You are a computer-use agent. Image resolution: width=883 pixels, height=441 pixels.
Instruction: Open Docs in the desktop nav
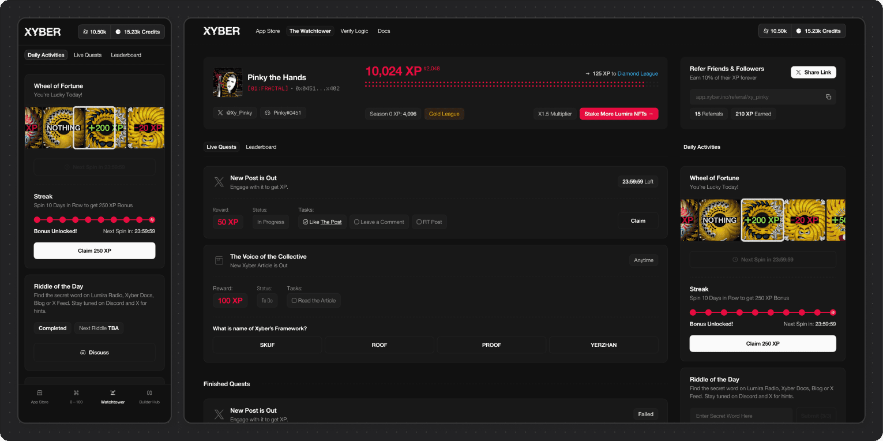[x=384, y=31]
